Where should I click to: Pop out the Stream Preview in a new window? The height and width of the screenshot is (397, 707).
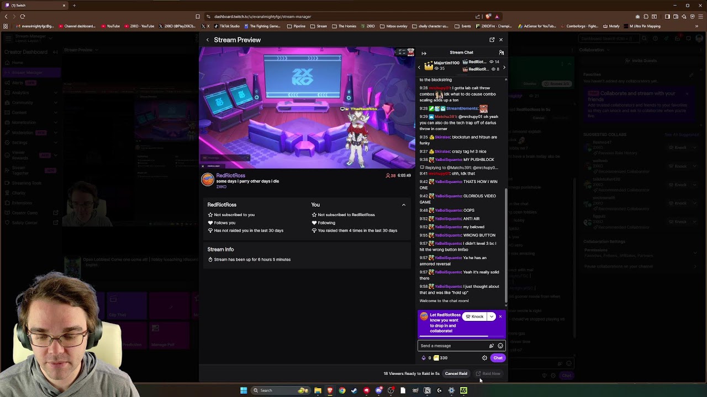492,40
